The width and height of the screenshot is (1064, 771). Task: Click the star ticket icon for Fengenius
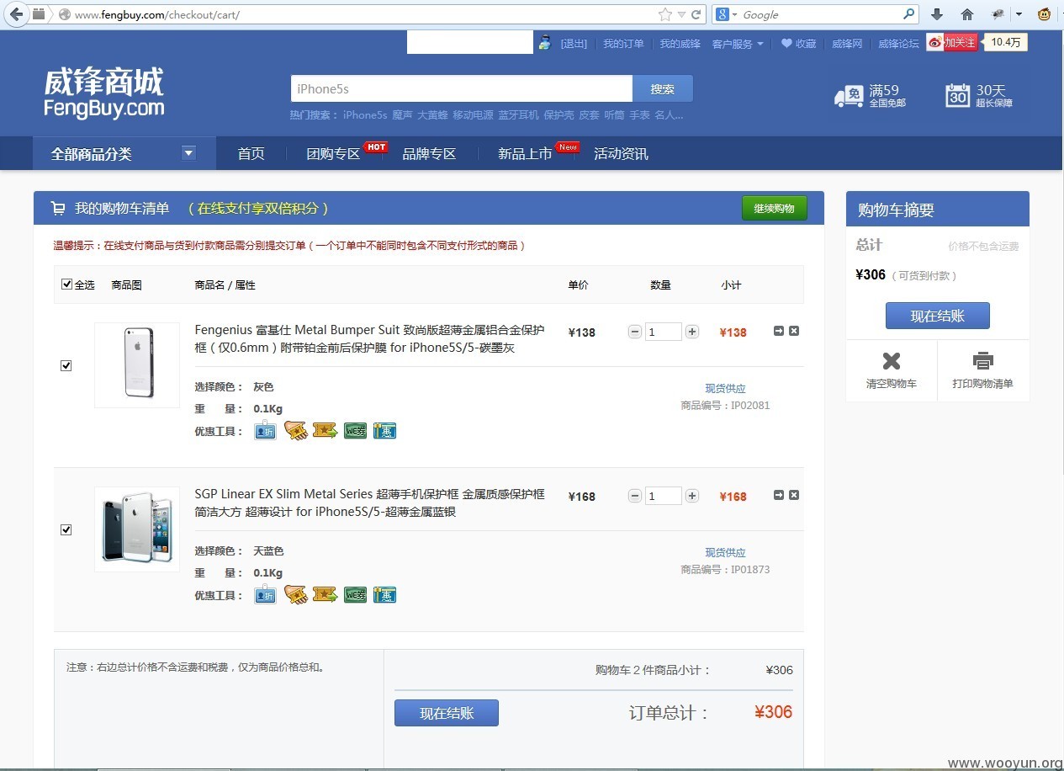(325, 430)
